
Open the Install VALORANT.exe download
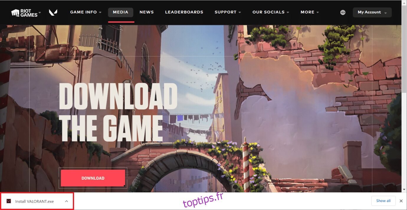point(35,201)
